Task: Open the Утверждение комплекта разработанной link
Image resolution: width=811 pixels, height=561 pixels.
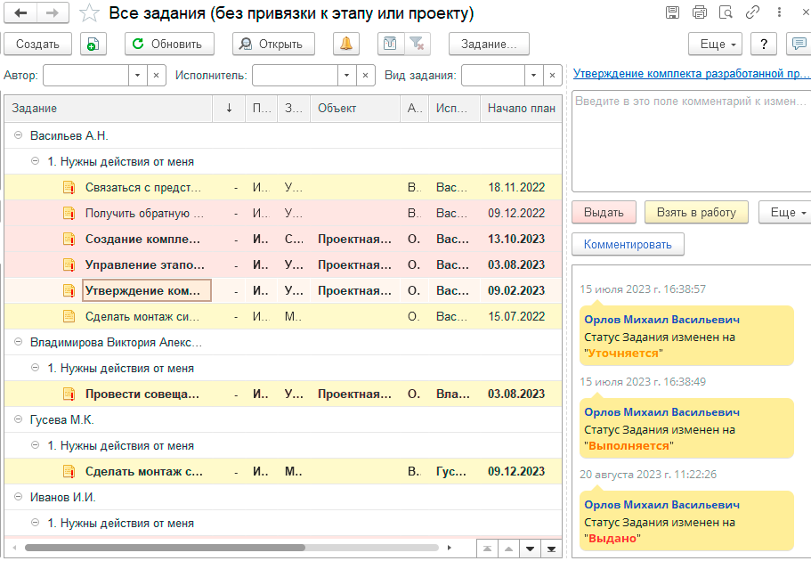Action: coord(691,74)
